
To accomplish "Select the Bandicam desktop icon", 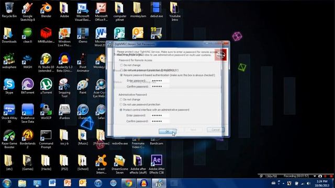I will click(157, 142).
